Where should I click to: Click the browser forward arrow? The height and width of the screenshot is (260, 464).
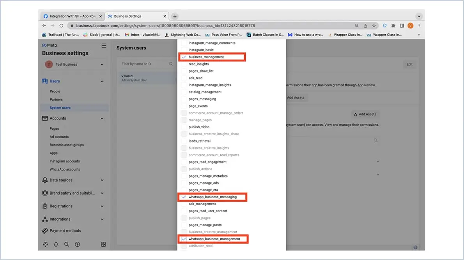[x=52, y=26]
